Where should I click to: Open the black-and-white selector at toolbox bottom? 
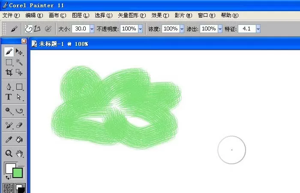coord(20,188)
